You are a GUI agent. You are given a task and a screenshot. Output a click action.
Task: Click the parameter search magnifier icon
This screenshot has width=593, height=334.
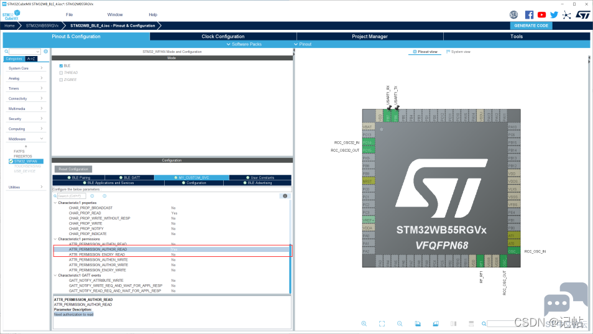point(55,196)
